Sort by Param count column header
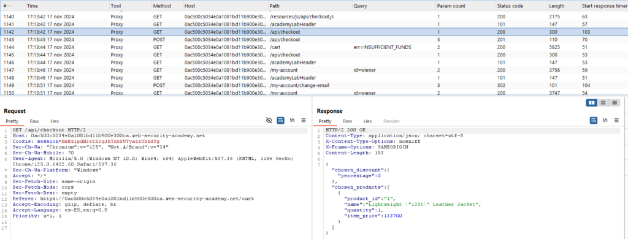Screen dimensions: 628x239 click(465, 6)
